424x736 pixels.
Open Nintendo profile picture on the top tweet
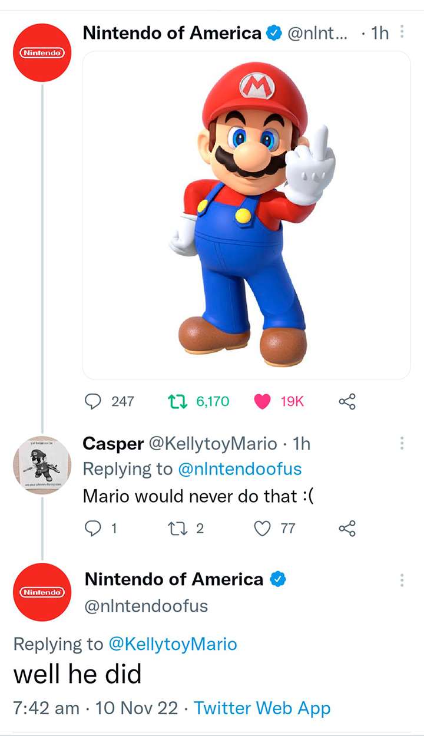42,53
